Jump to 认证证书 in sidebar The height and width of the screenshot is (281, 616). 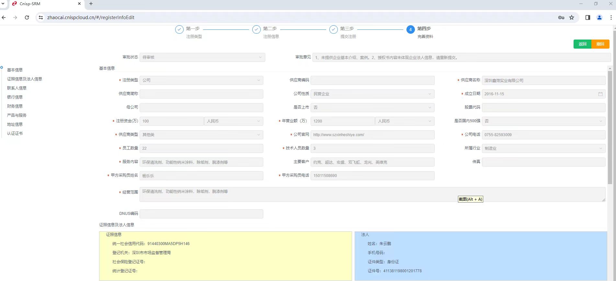(x=15, y=134)
